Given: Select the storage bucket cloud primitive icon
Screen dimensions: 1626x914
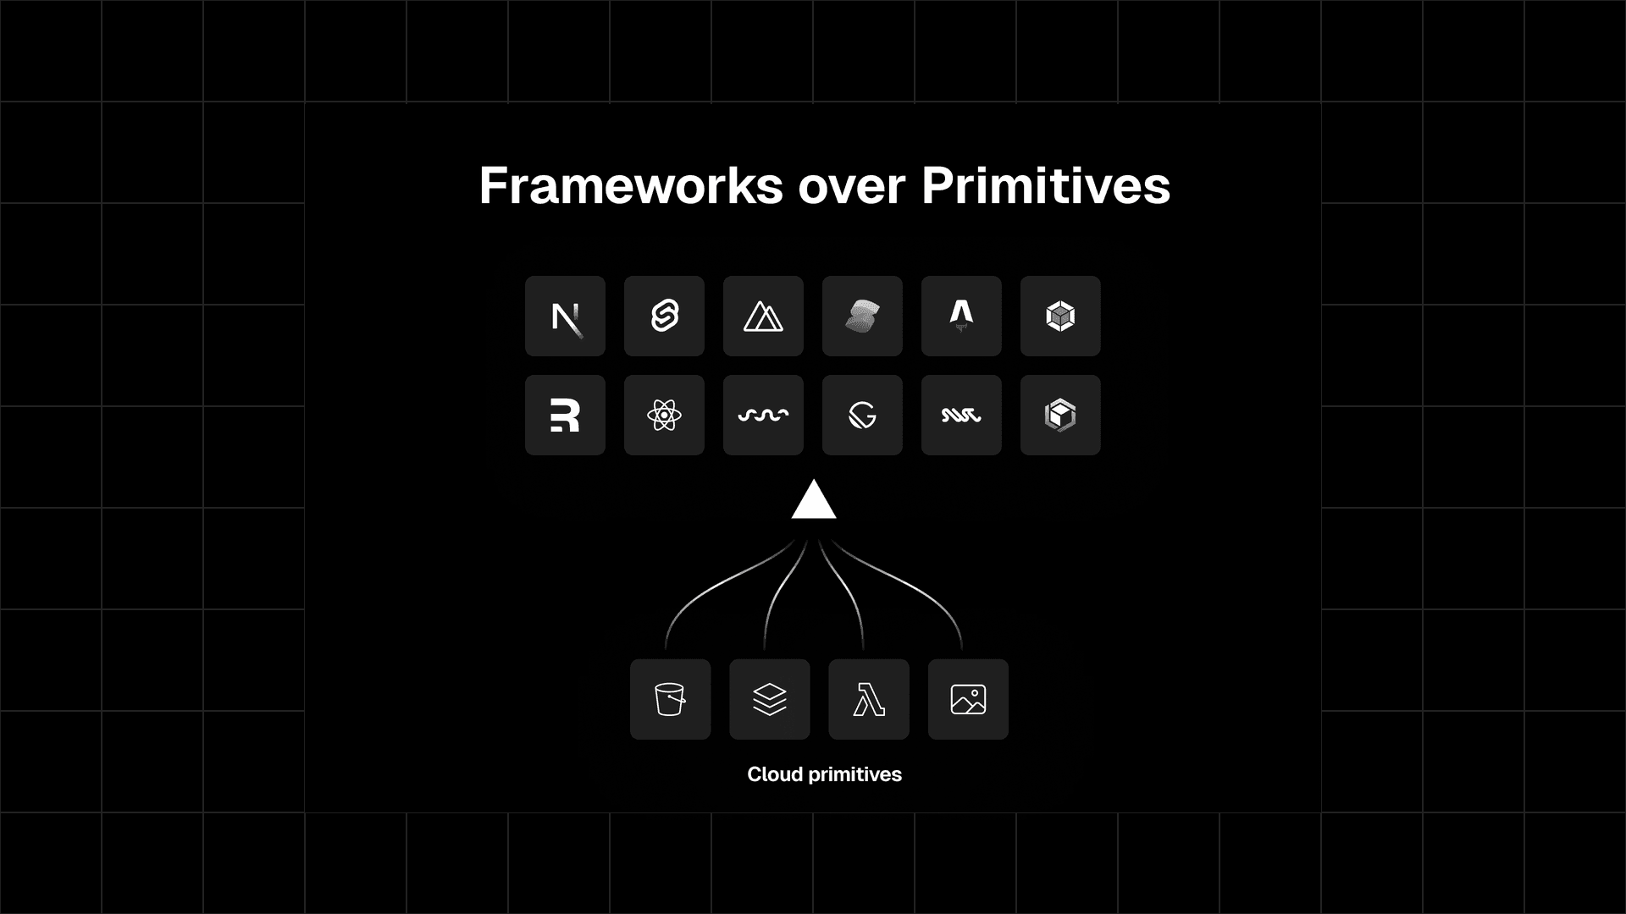Looking at the screenshot, I should tap(670, 698).
